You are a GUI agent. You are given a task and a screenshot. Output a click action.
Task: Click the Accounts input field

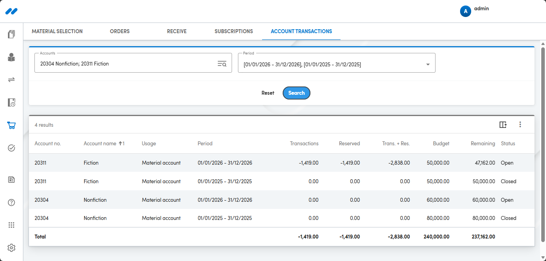point(133,63)
